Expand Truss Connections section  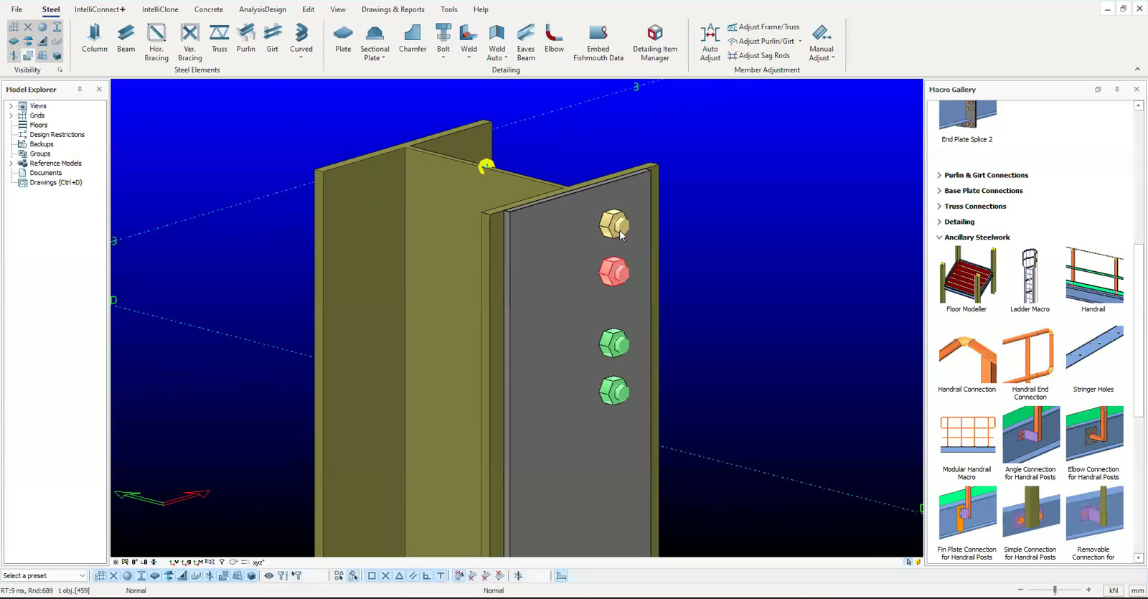pos(939,206)
